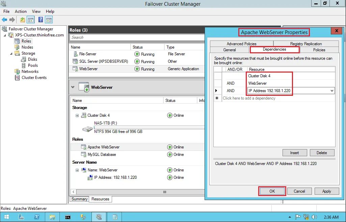Open Help via blue question-mark icon
This screenshot has width=346, height=222.
pyautogui.click(x=41, y=20)
